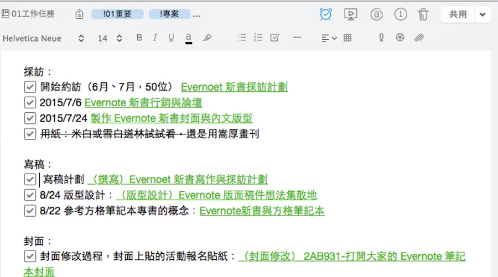Click the reminder alarm clock icon
This screenshot has height=277, width=498.
point(326,14)
